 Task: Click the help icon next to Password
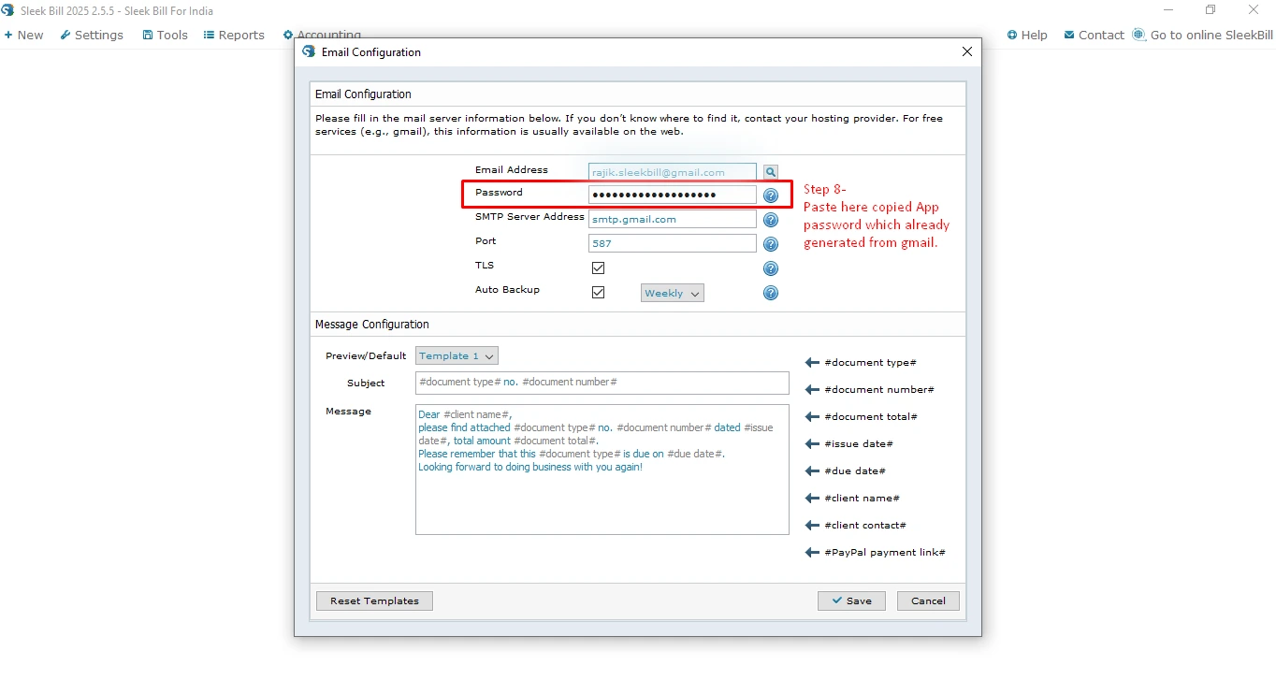tap(771, 195)
